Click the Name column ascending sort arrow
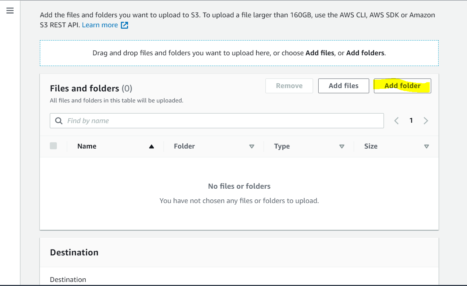Screen dimensions: 467x286 [x=151, y=147]
